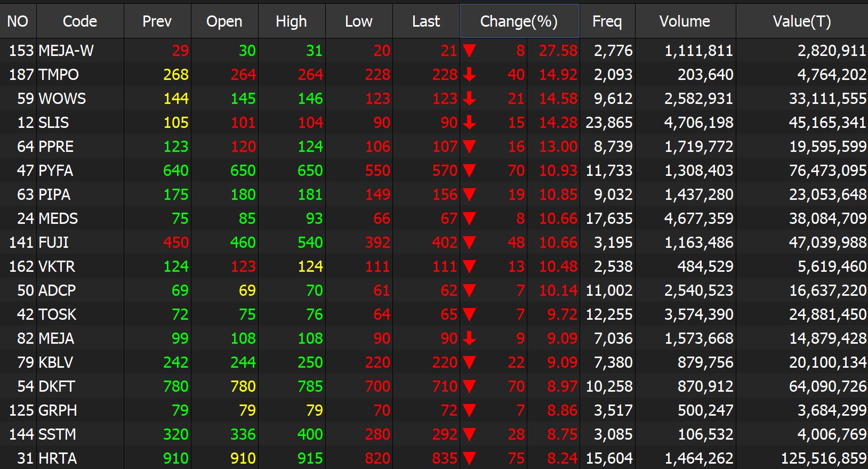Click the down triangle icon in PIPA row

(469, 195)
